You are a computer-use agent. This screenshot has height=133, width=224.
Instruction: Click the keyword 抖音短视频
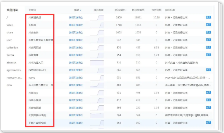[x=35, y=17]
